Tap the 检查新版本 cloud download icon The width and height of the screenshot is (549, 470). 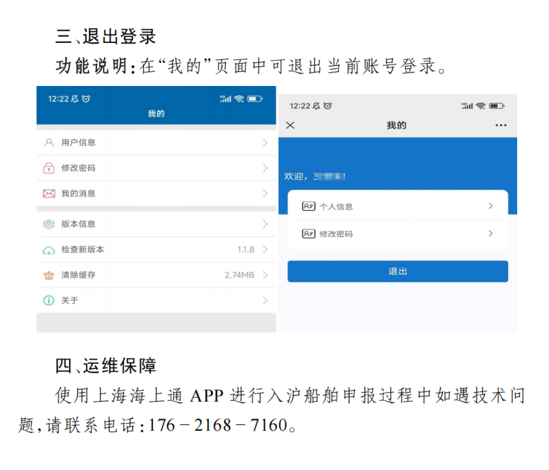pos(49,250)
